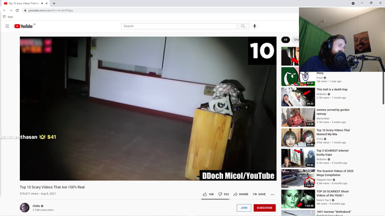Open Kraut channel name link
The width and height of the screenshot is (385, 216).
(x=319, y=77)
